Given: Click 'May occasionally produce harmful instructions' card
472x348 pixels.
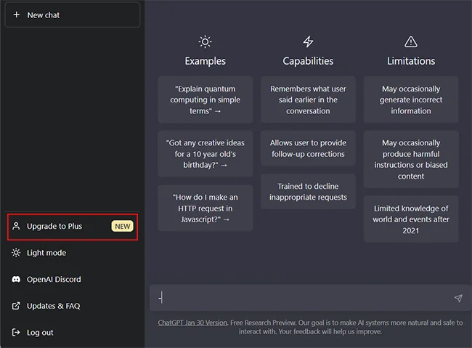Looking at the screenshot, I should [x=411, y=159].
